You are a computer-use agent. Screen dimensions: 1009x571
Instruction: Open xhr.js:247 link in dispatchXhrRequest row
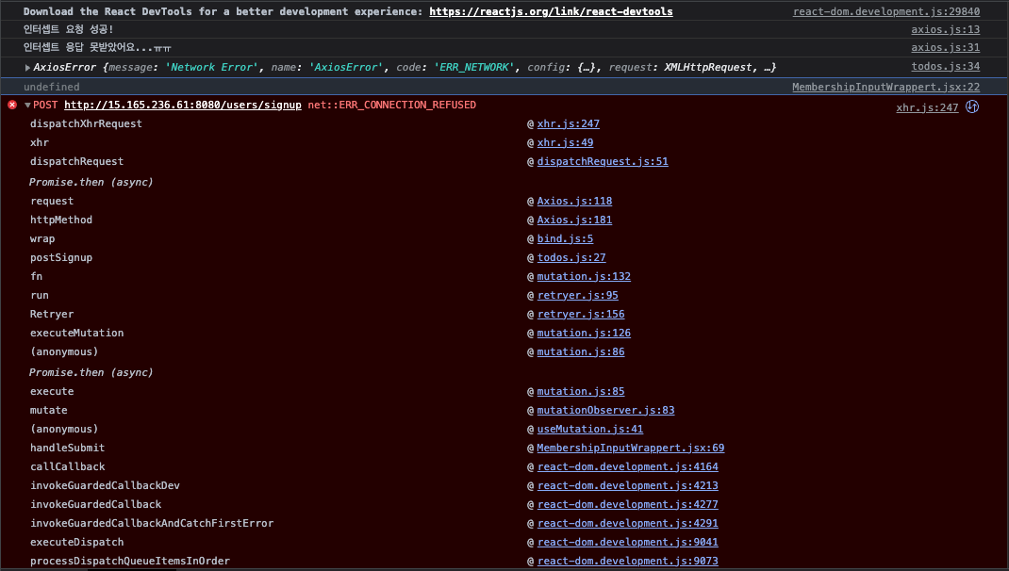(x=569, y=123)
